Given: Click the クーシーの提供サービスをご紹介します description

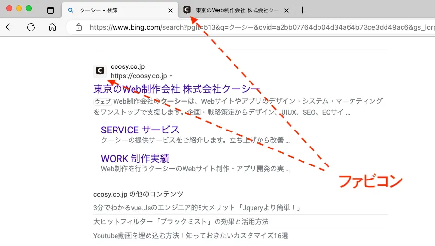Looking at the screenshot, I should click(x=195, y=140).
